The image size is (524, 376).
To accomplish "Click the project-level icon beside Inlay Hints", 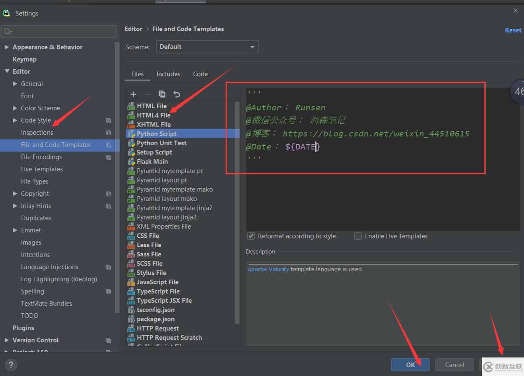I will click(108, 206).
